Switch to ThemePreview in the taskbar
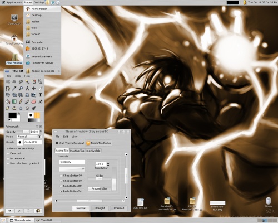The width and height of the screenshot is (278, 223). coord(22,220)
